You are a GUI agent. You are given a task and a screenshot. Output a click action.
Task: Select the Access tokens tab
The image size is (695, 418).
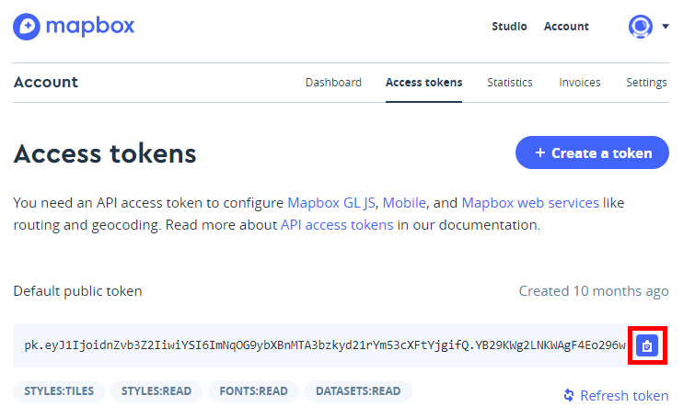point(423,83)
